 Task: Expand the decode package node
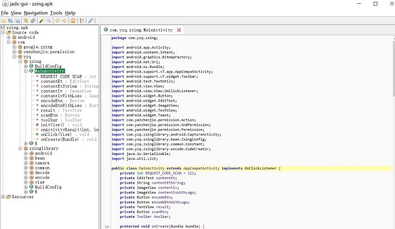[26, 173]
